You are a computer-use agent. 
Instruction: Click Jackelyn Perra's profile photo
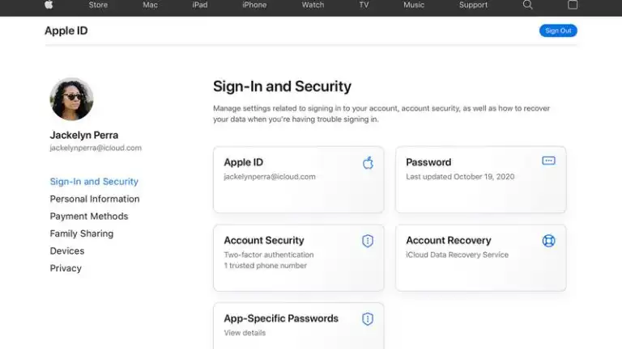72,99
